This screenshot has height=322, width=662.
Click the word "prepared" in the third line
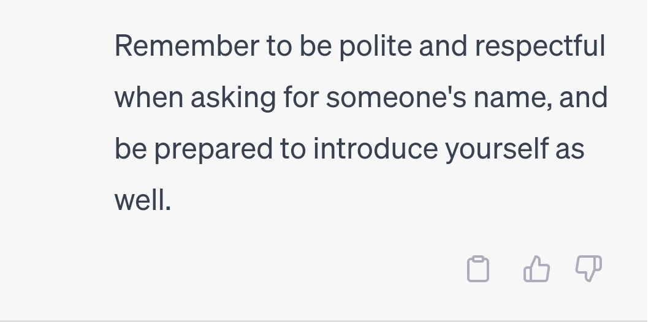tap(213, 149)
